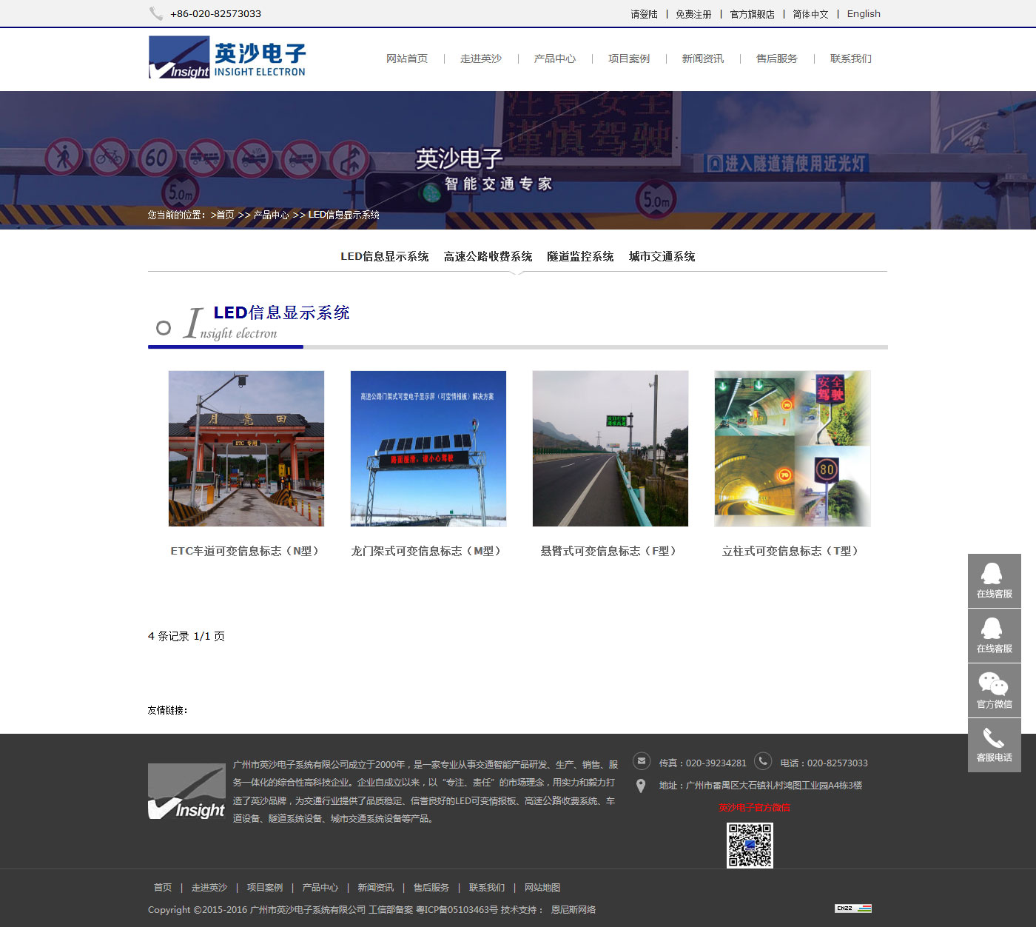
Task: Click the fax envelope icon in footer
Action: 642,761
